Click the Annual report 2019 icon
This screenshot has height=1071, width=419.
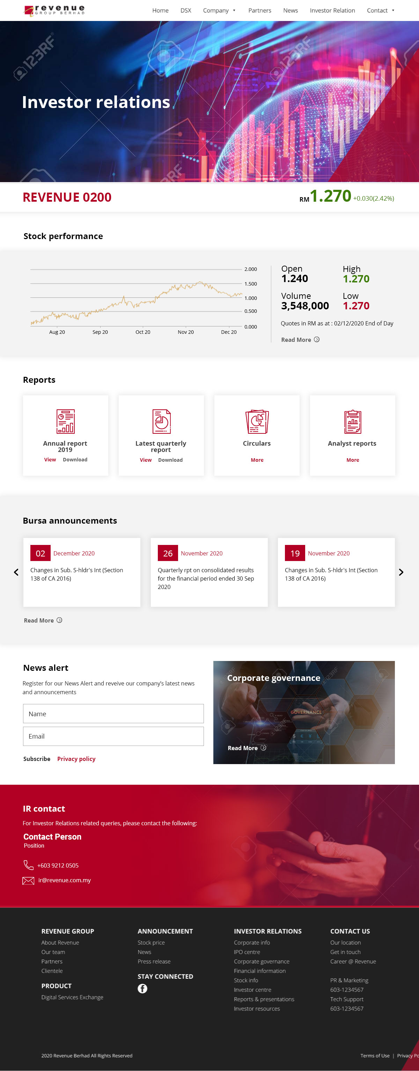[x=65, y=421]
